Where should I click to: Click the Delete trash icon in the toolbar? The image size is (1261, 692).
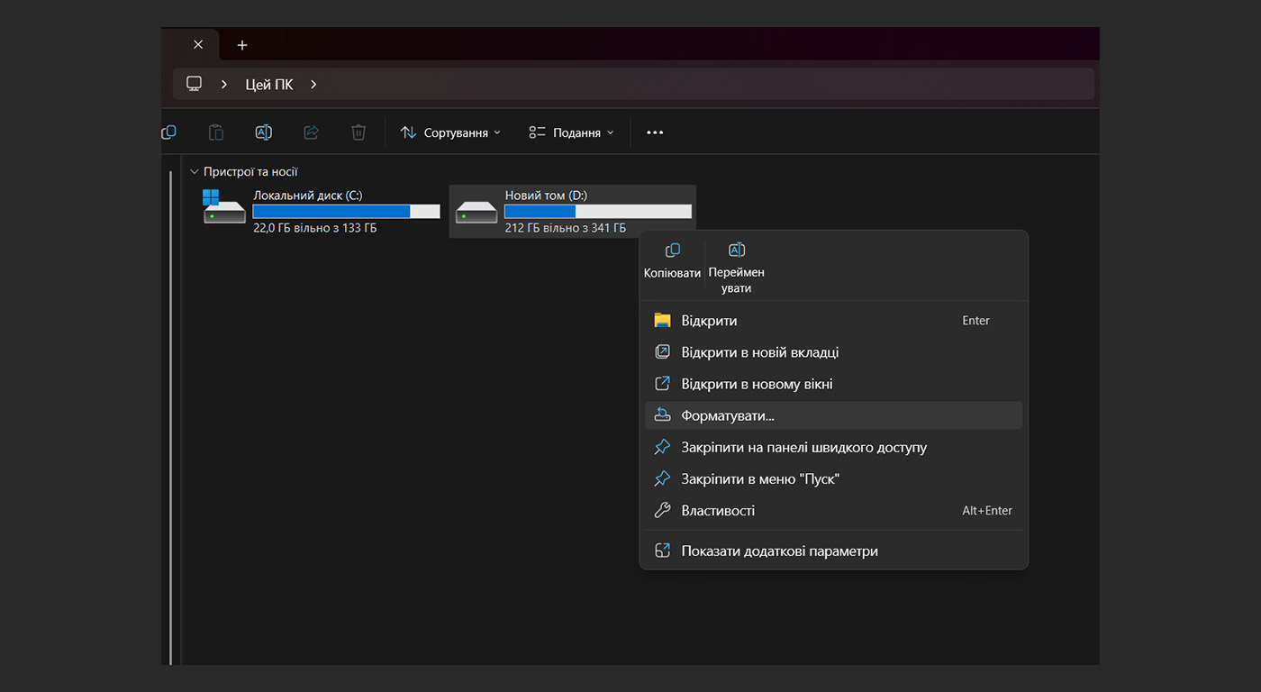point(358,132)
